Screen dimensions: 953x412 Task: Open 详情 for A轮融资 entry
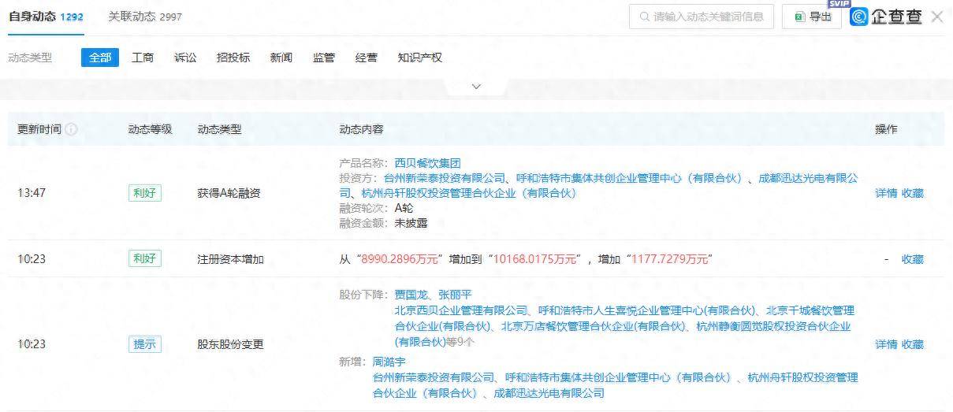pos(886,193)
